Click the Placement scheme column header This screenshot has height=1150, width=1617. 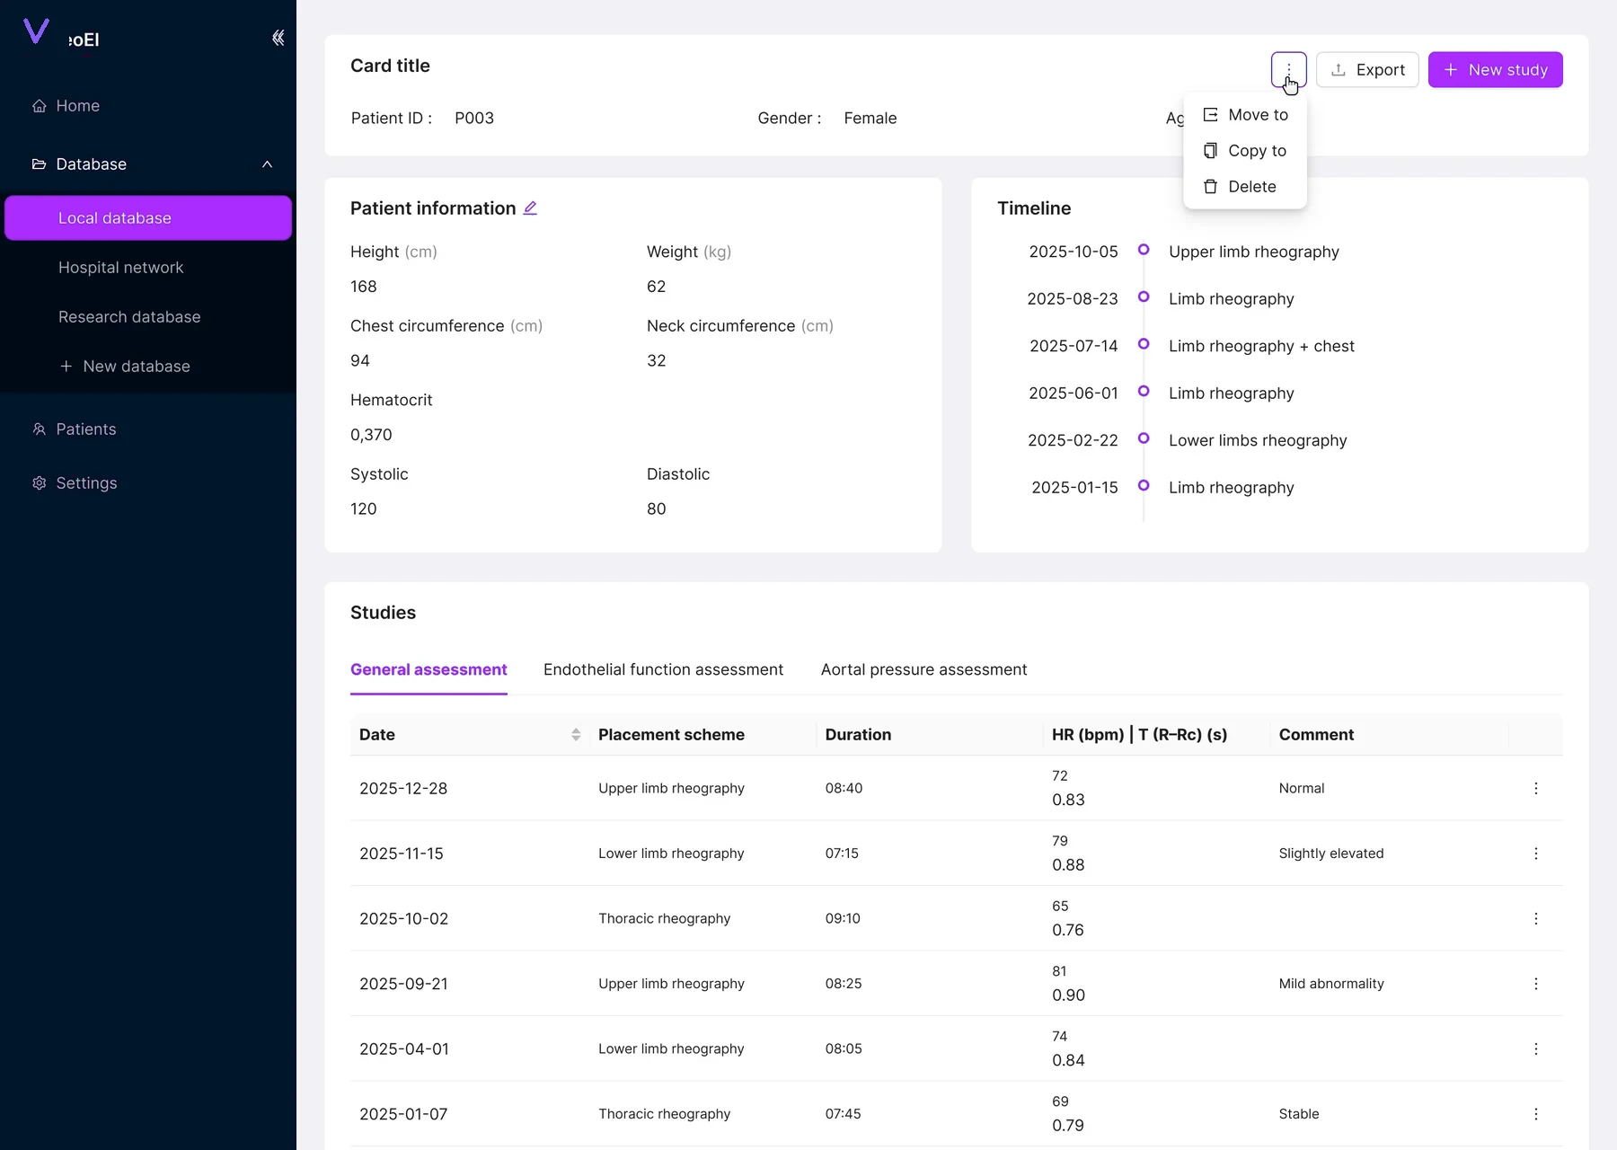[x=671, y=735]
